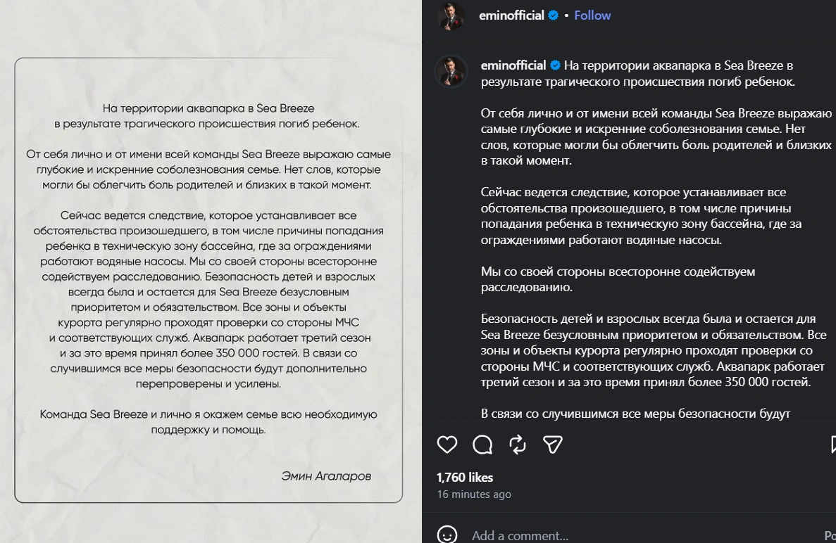Open eminofficial profile from header username
The width and height of the screenshot is (836, 543).
(511, 15)
